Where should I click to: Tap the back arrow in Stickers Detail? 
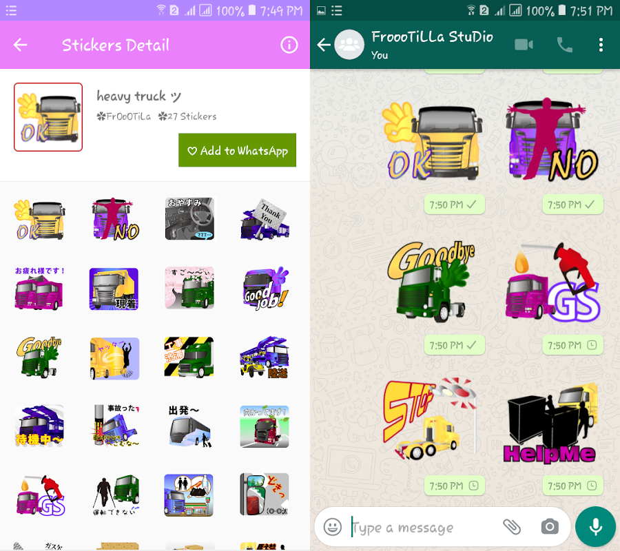pos(20,45)
